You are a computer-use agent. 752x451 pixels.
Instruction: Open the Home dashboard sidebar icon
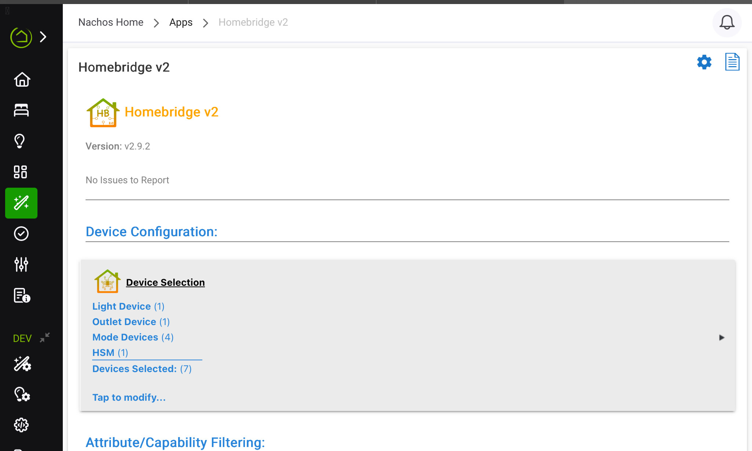(21, 79)
